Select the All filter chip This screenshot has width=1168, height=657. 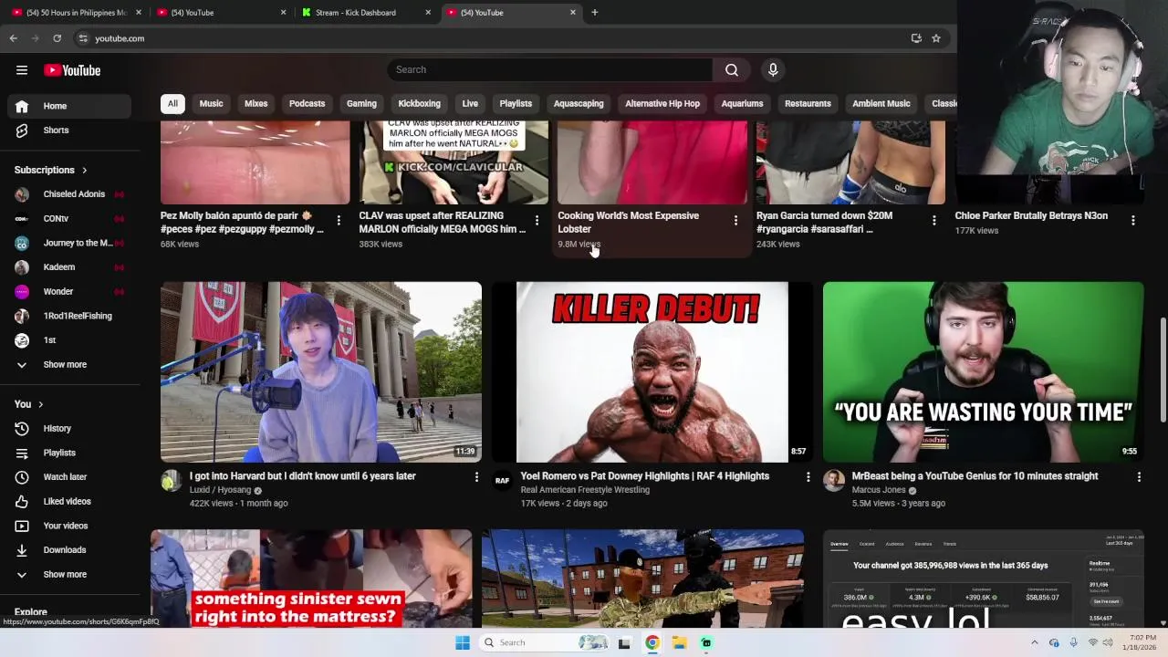[x=172, y=103]
